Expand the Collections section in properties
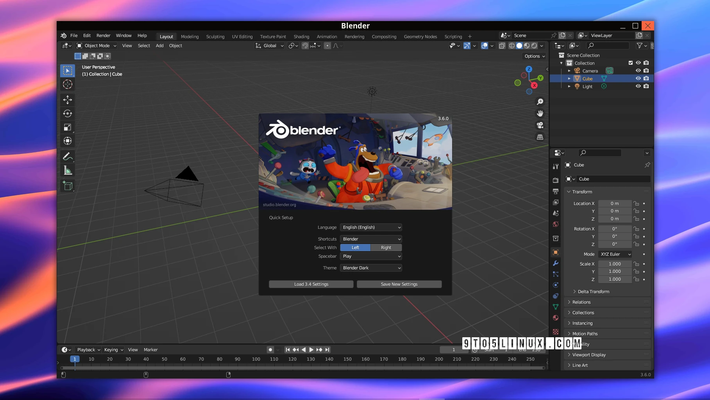This screenshot has height=400, width=710. 582,312
